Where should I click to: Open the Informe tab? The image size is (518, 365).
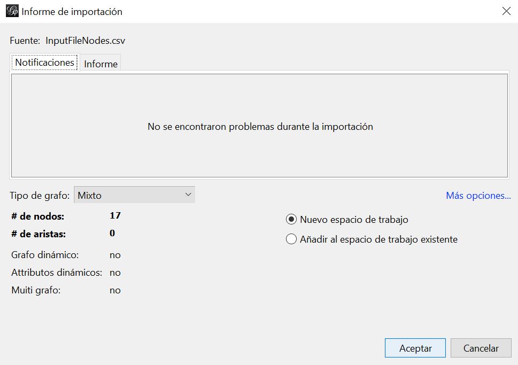[x=100, y=64]
